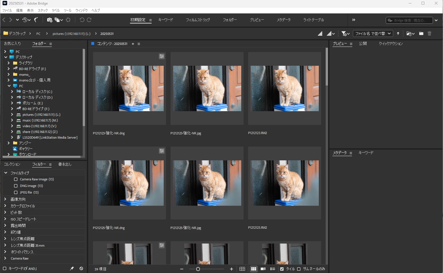This screenshot has height=273, width=443.
Task: Click the plus to add content tab
Action: tap(133, 44)
